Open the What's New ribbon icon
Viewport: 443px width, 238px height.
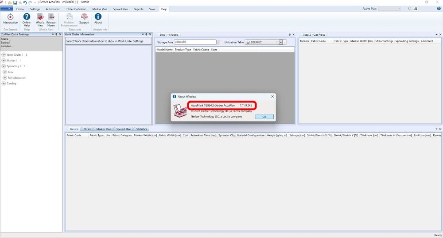tap(40, 17)
